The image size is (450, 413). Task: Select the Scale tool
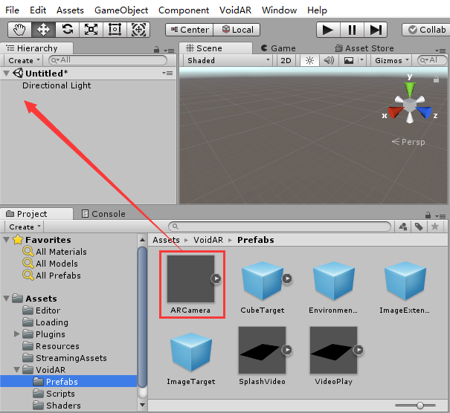coord(91,30)
